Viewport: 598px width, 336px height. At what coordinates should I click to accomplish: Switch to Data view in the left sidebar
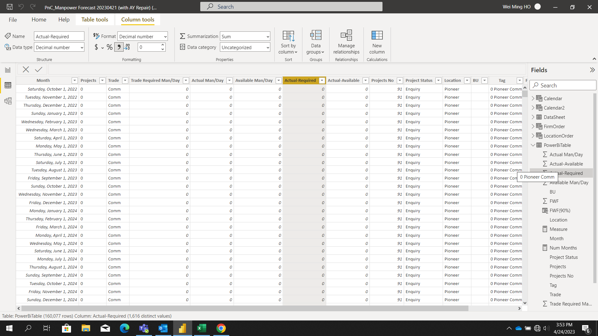8,85
